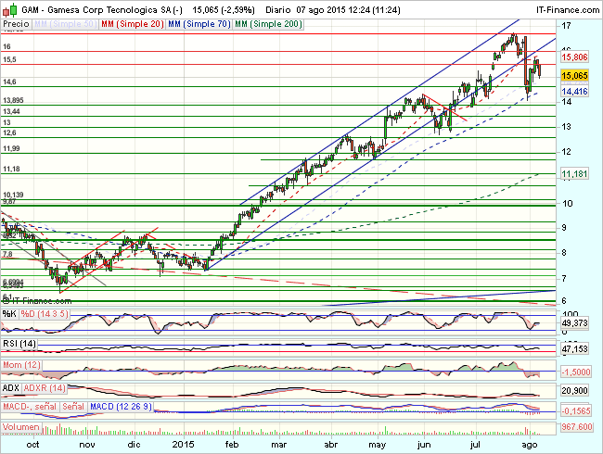Open the MACD-, señal label

coord(30,407)
